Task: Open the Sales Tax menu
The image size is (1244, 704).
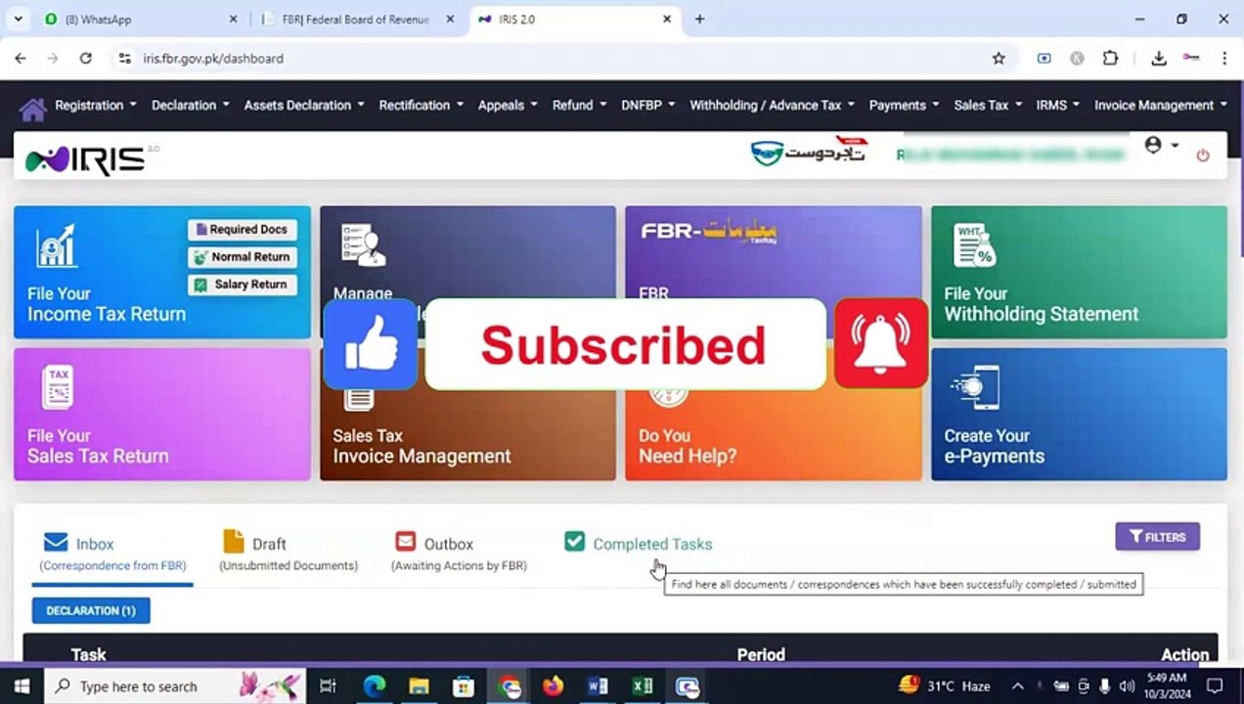Action: point(988,106)
